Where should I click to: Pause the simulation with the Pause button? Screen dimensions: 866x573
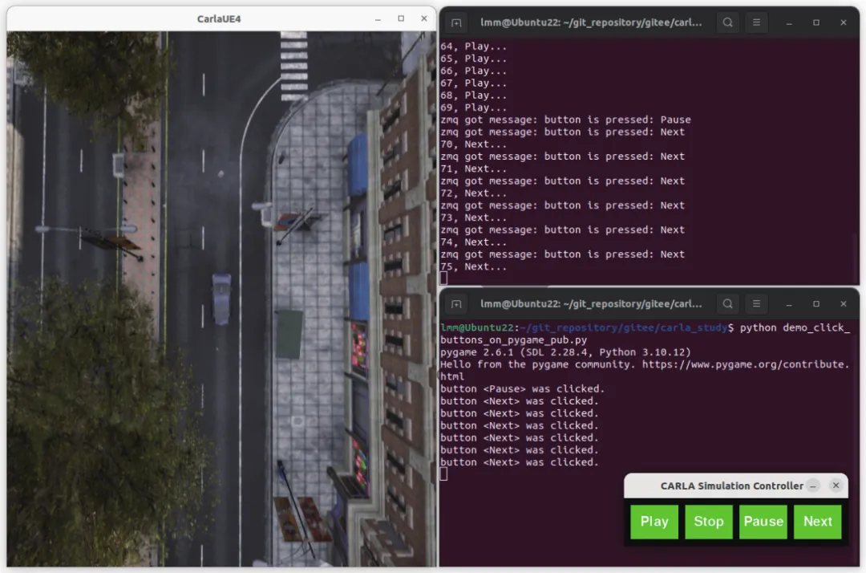763,521
